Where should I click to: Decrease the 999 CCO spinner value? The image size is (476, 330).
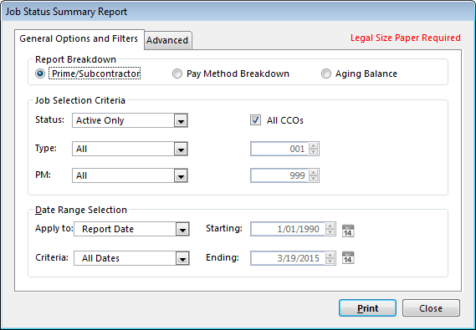point(313,179)
